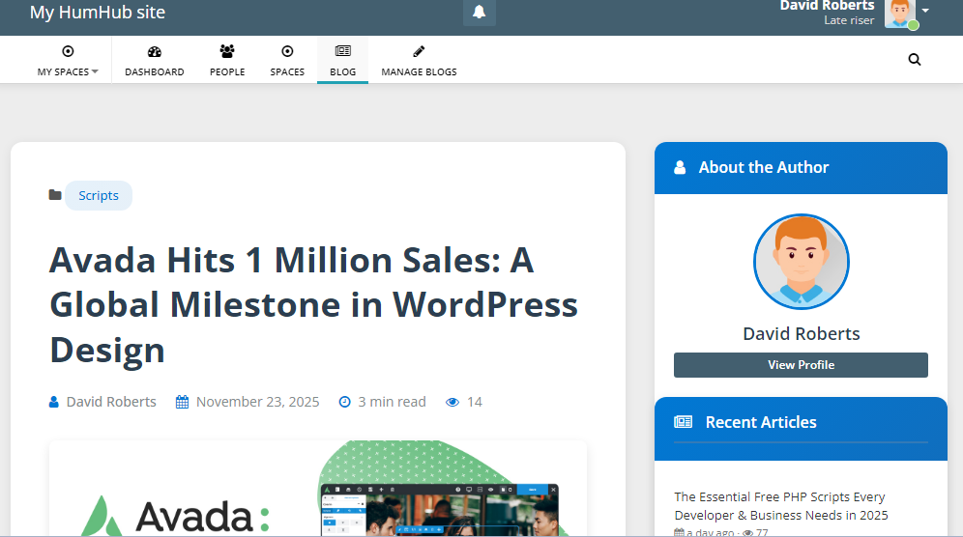The image size is (963, 537).
Task: Click the date November 23, 2025
Action: tap(258, 402)
